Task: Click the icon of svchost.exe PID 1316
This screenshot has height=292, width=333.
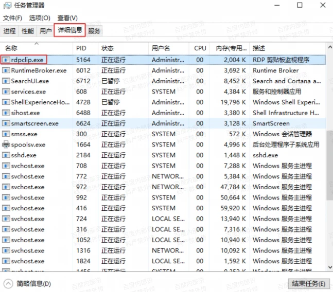Action: click(x=6, y=250)
